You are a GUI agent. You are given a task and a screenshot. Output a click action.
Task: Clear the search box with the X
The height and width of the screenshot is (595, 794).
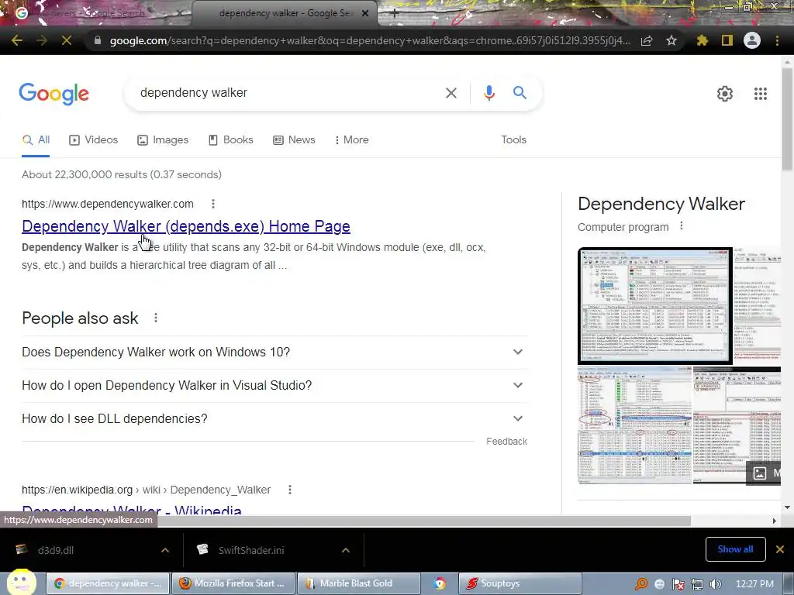451,93
